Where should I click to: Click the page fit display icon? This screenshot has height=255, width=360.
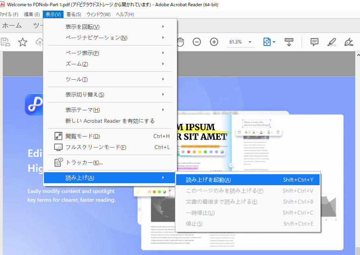coord(267,42)
